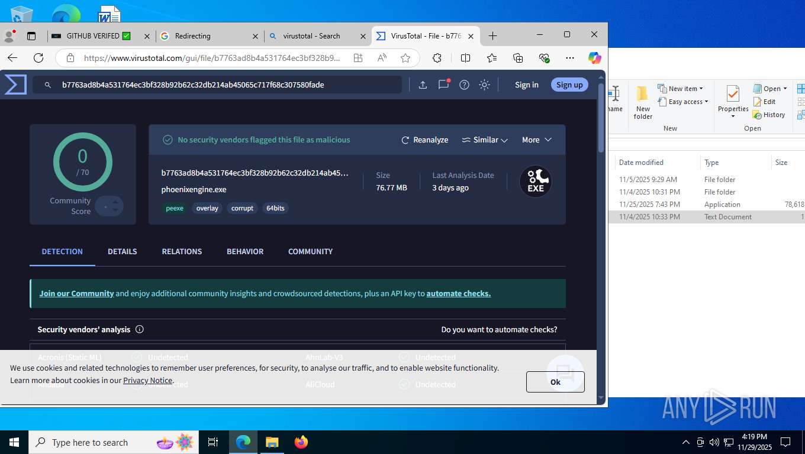Switch to the DETECTION tab
This screenshot has height=454, width=805.
point(62,251)
